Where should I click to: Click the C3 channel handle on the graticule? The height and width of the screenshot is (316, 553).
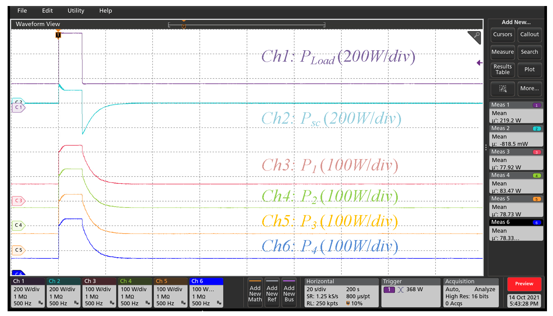coord(18,201)
